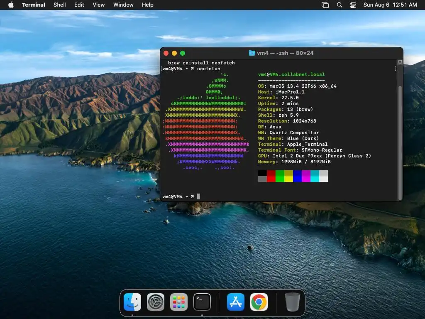Image resolution: width=425 pixels, height=319 pixels.
Task: Click the Packages line 13 (brew)
Action: (x=286, y=109)
